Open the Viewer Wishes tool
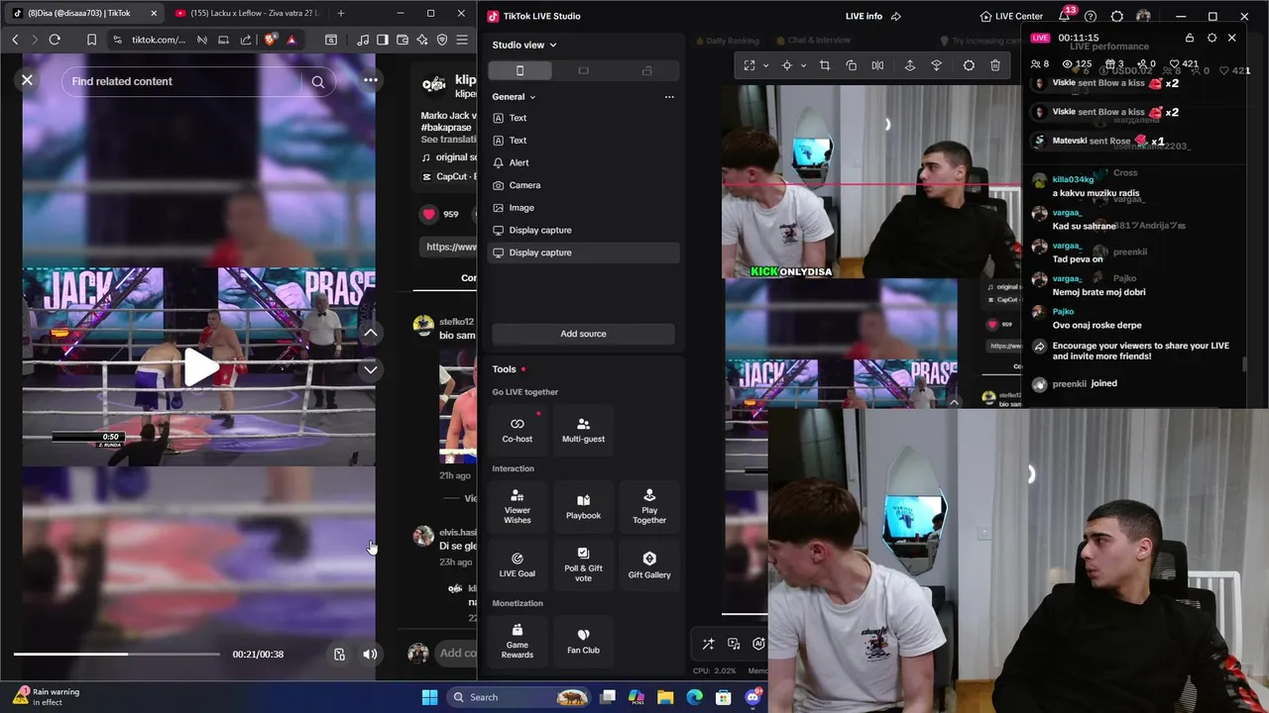The height and width of the screenshot is (713, 1269). pos(518,506)
